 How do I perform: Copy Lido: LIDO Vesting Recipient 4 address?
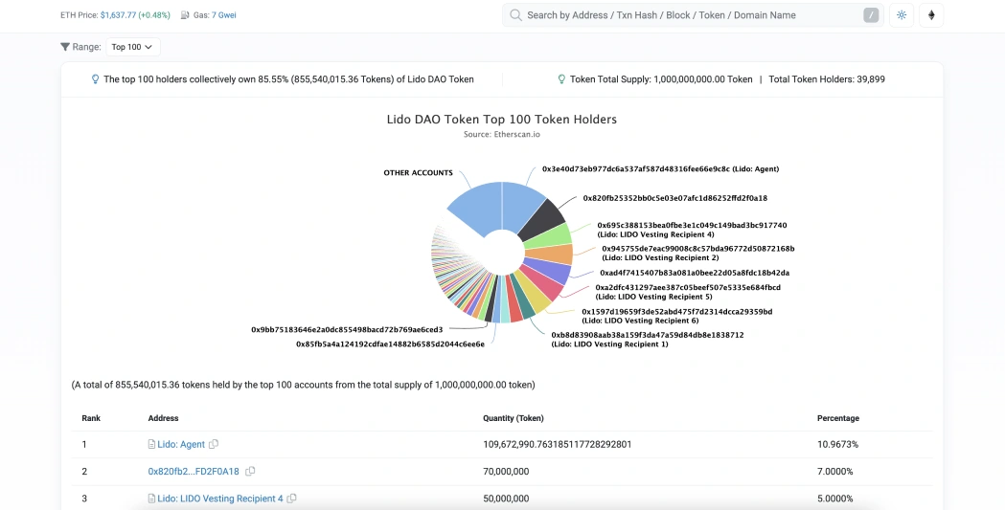(x=291, y=499)
